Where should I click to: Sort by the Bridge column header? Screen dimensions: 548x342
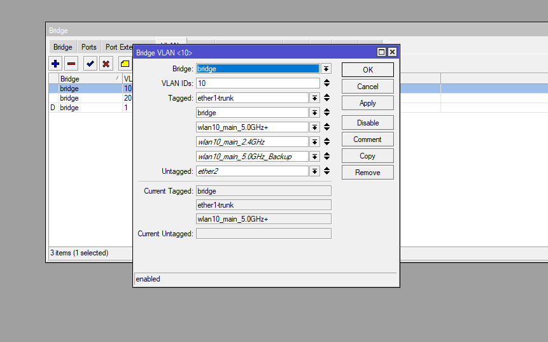pos(90,79)
